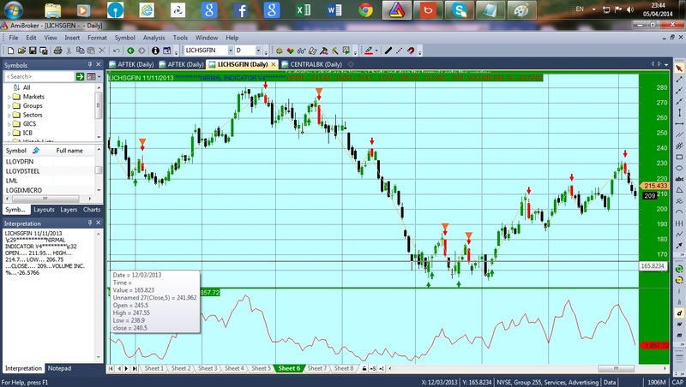686x387 pixels.
Task: Click the green Go arrow beside search
Action: (x=80, y=76)
